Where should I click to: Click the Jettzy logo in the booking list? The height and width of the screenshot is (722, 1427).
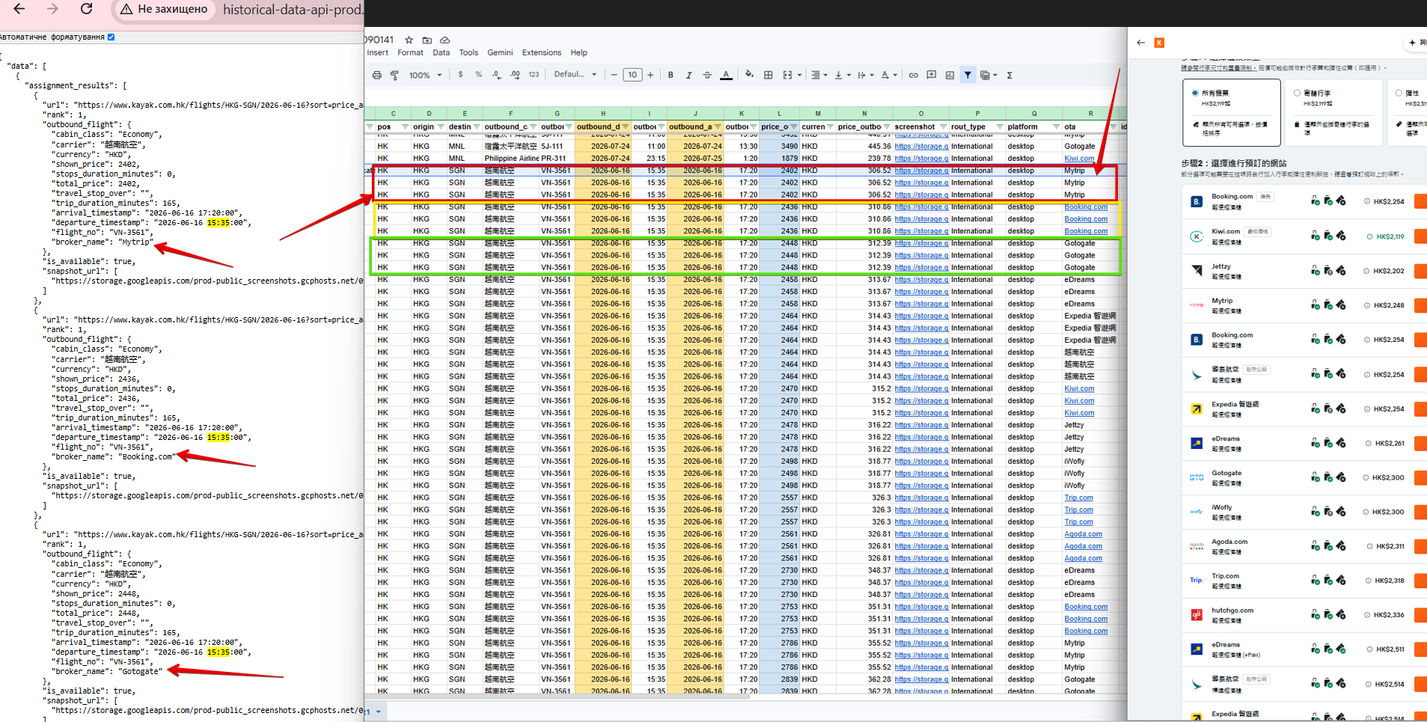pyautogui.click(x=1197, y=271)
